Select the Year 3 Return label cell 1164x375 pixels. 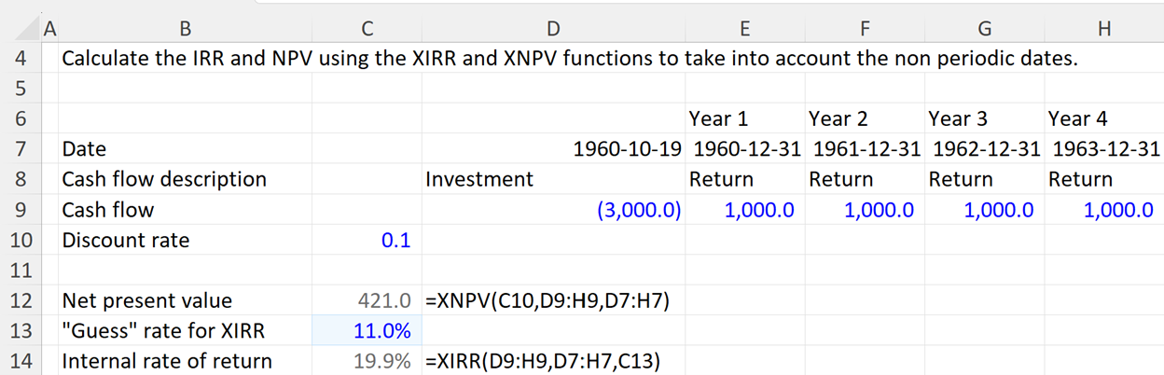984,179
